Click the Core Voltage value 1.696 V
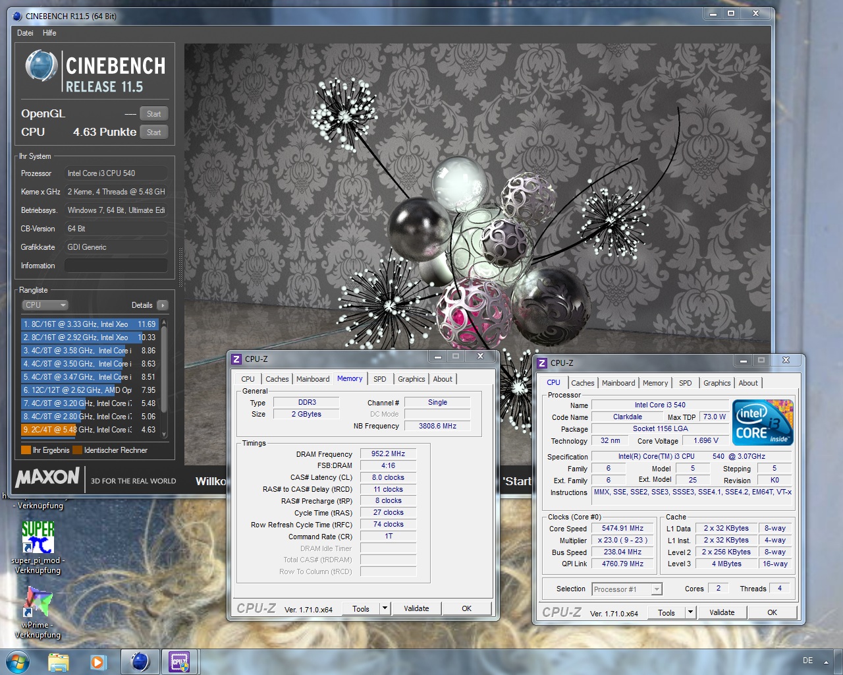This screenshot has width=843, height=675. tap(706, 441)
